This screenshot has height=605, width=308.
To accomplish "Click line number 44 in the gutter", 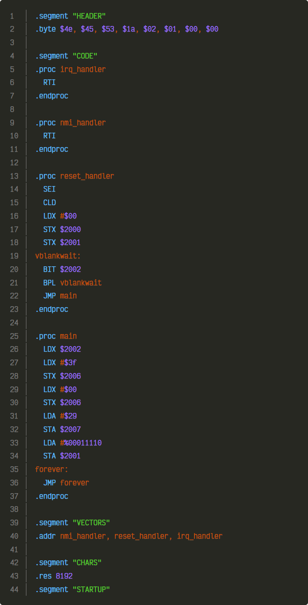I will click(x=14, y=590).
